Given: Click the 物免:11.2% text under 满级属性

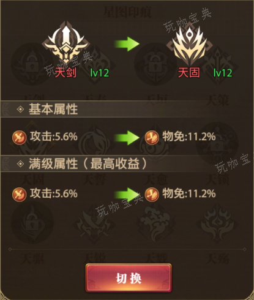Looking at the screenshot, I should coord(189,193).
